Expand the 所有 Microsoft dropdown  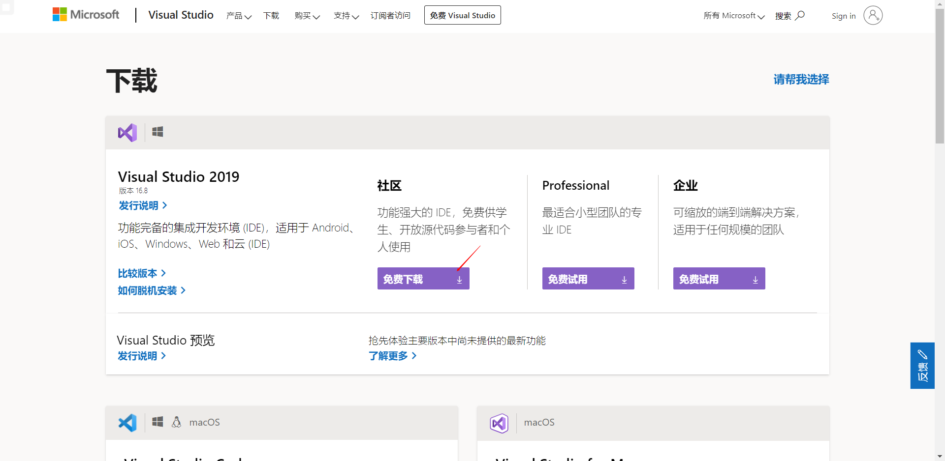pyautogui.click(x=734, y=16)
